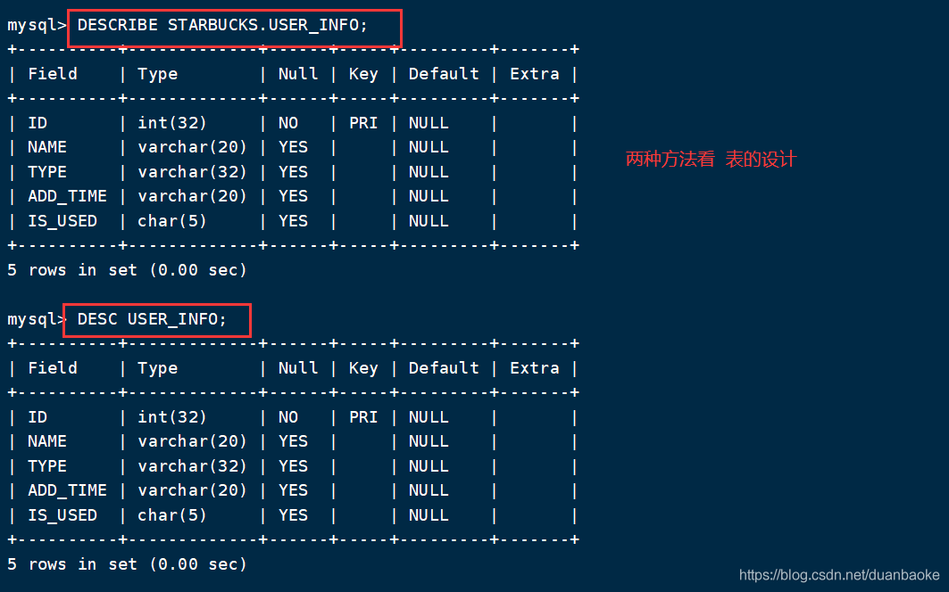Click int(32) type in the first table
The image size is (949, 592).
(x=172, y=123)
